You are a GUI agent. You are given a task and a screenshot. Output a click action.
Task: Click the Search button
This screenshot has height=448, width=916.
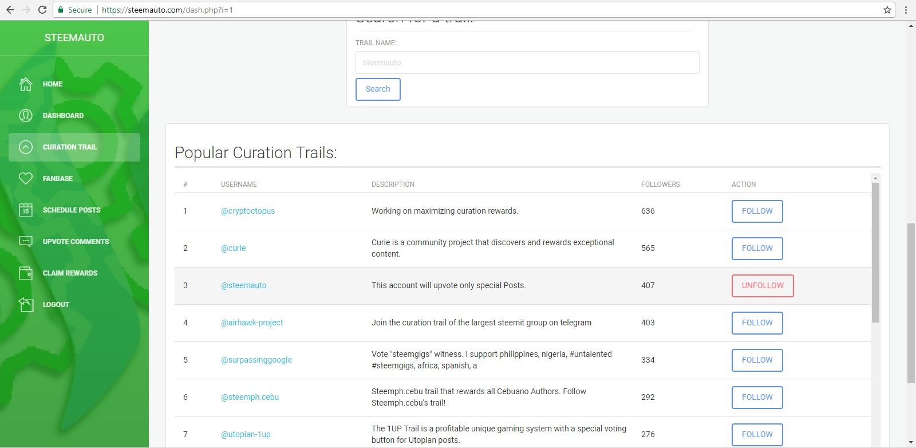pyautogui.click(x=378, y=89)
